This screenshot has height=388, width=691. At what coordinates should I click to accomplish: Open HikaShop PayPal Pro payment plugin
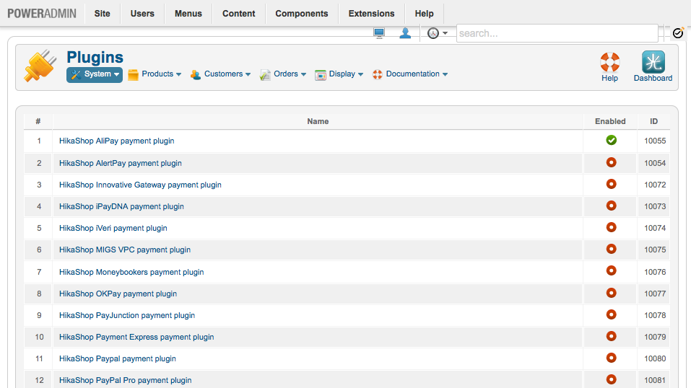(126, 380)
